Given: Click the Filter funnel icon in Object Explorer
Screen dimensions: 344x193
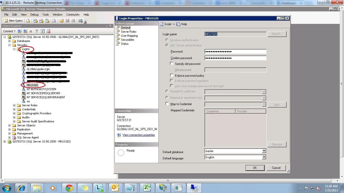Looking at the screenshot, I should point(37,31).
